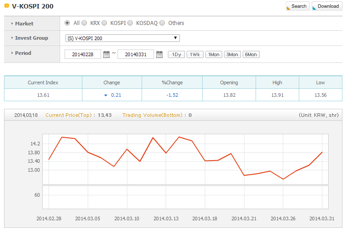Click the Invest Group row label
Screen dimensions: 346x231
[x=32, y=38]
